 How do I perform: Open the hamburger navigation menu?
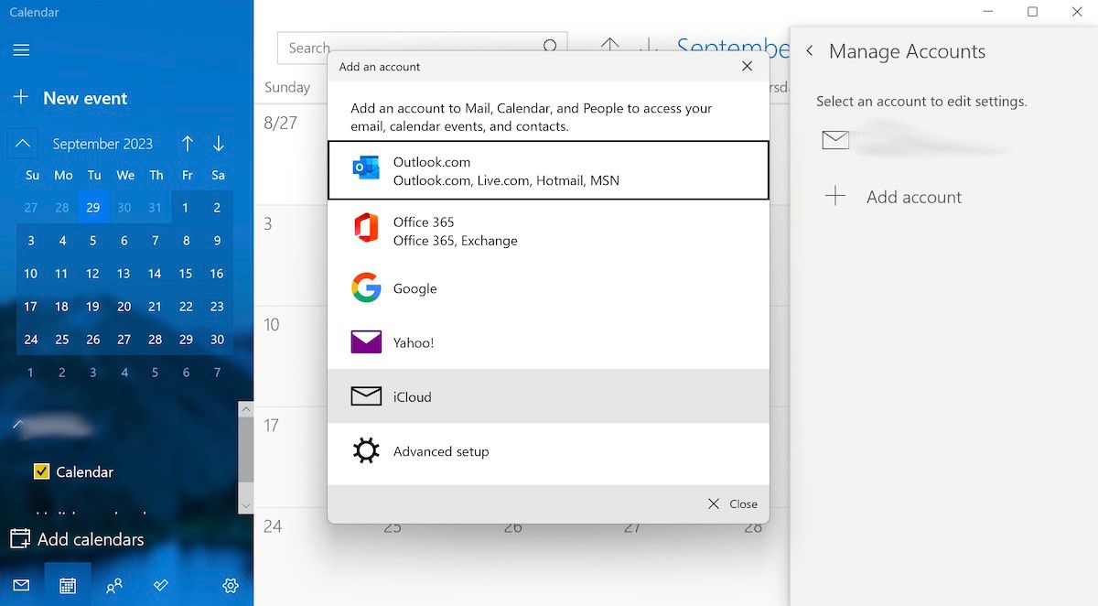[x=21, y=50]
